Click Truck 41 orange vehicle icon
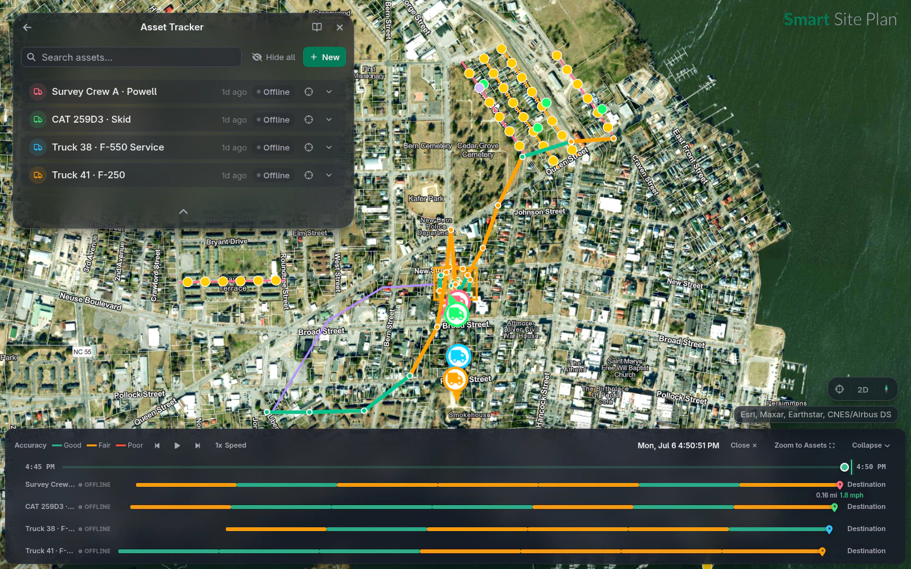 38,175
